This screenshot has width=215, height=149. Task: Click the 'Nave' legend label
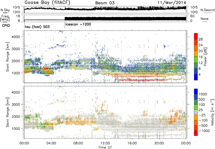coord(205,19)
